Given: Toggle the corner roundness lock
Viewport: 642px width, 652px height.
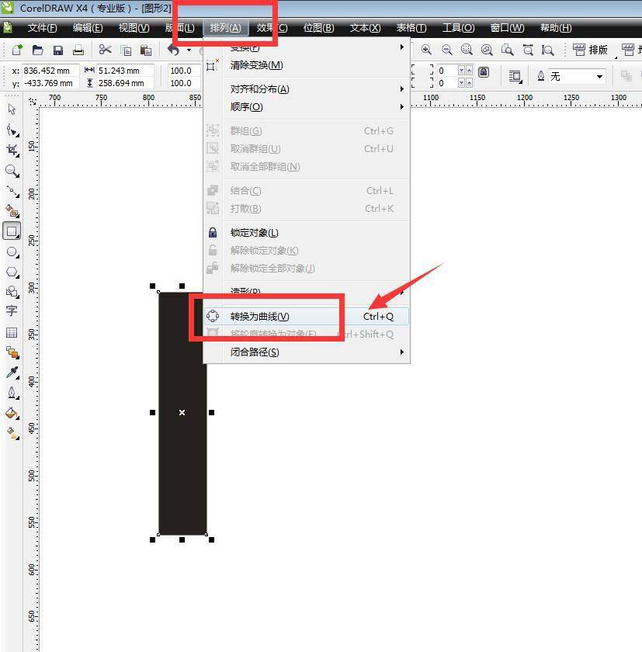Looking at the screenshot, I should tap(484, 72).
